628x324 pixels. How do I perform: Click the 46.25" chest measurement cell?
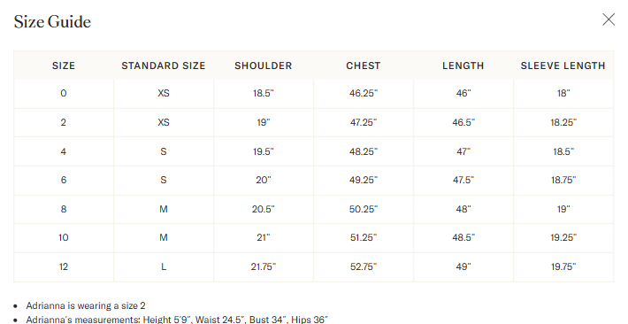coord(364,94)
